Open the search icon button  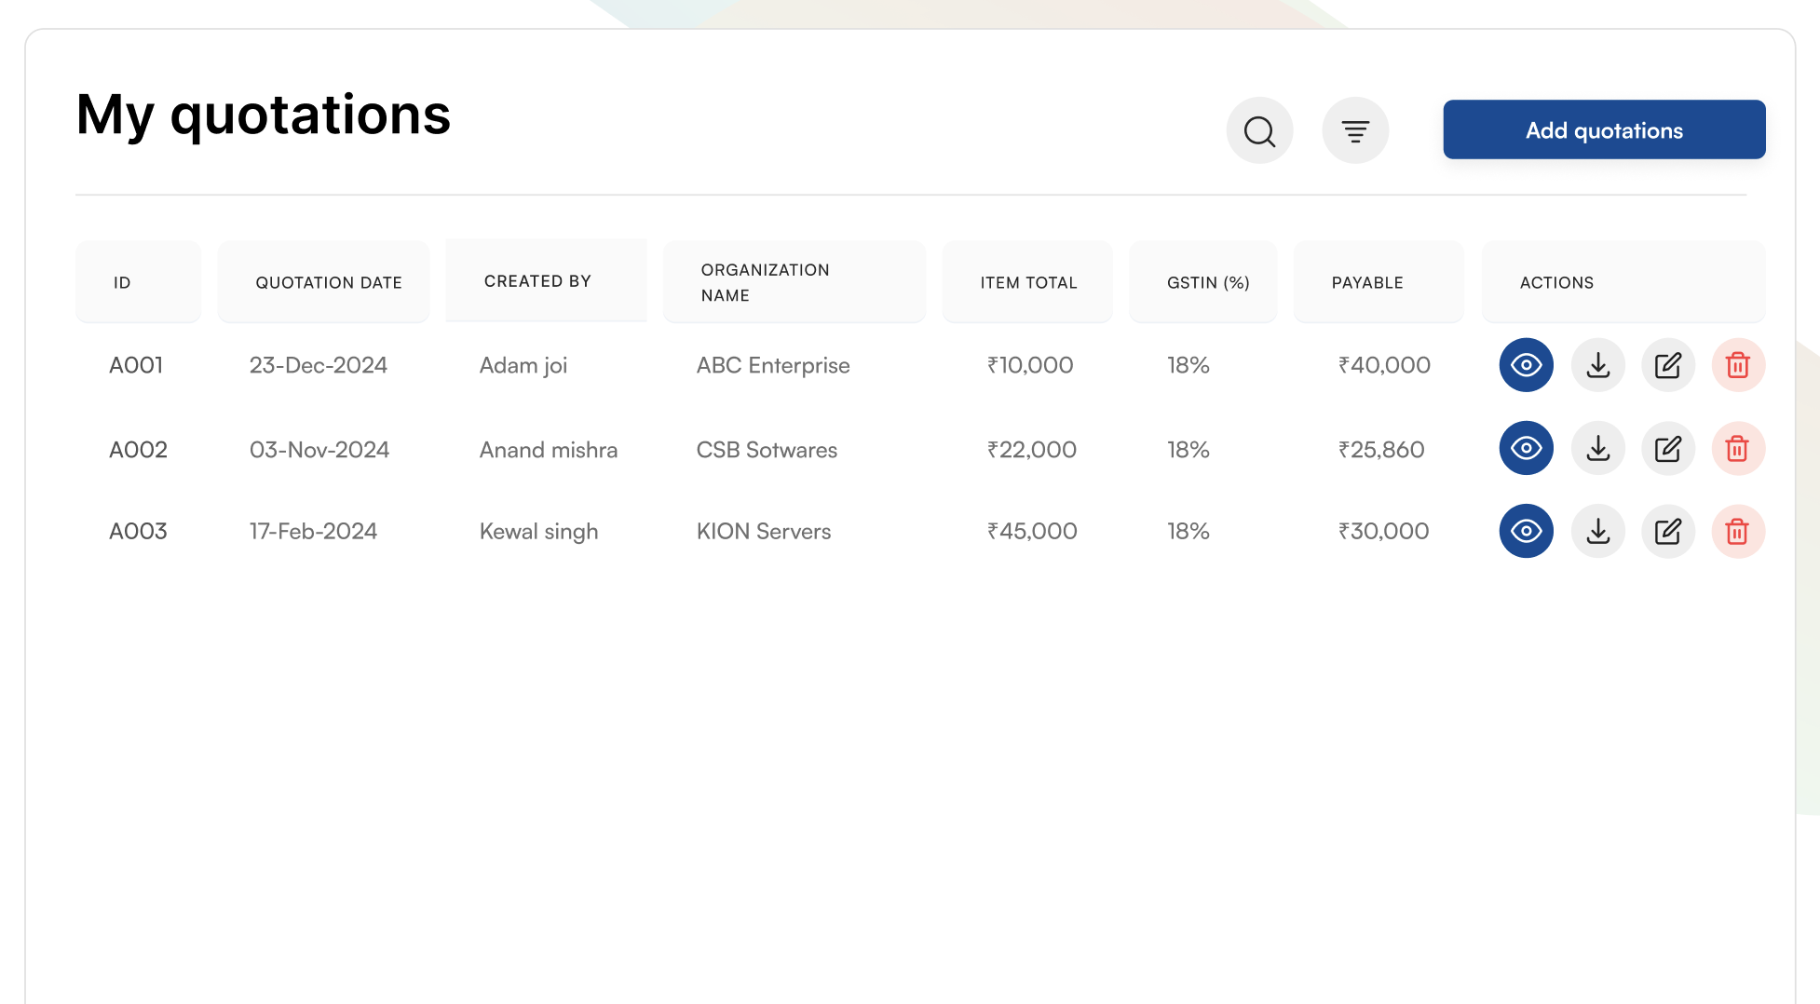coord(1259,130)
